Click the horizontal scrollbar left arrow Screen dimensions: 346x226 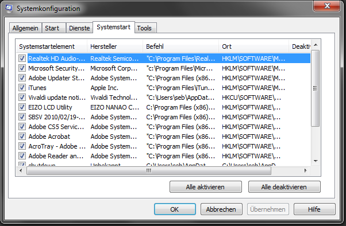point(21,170)
